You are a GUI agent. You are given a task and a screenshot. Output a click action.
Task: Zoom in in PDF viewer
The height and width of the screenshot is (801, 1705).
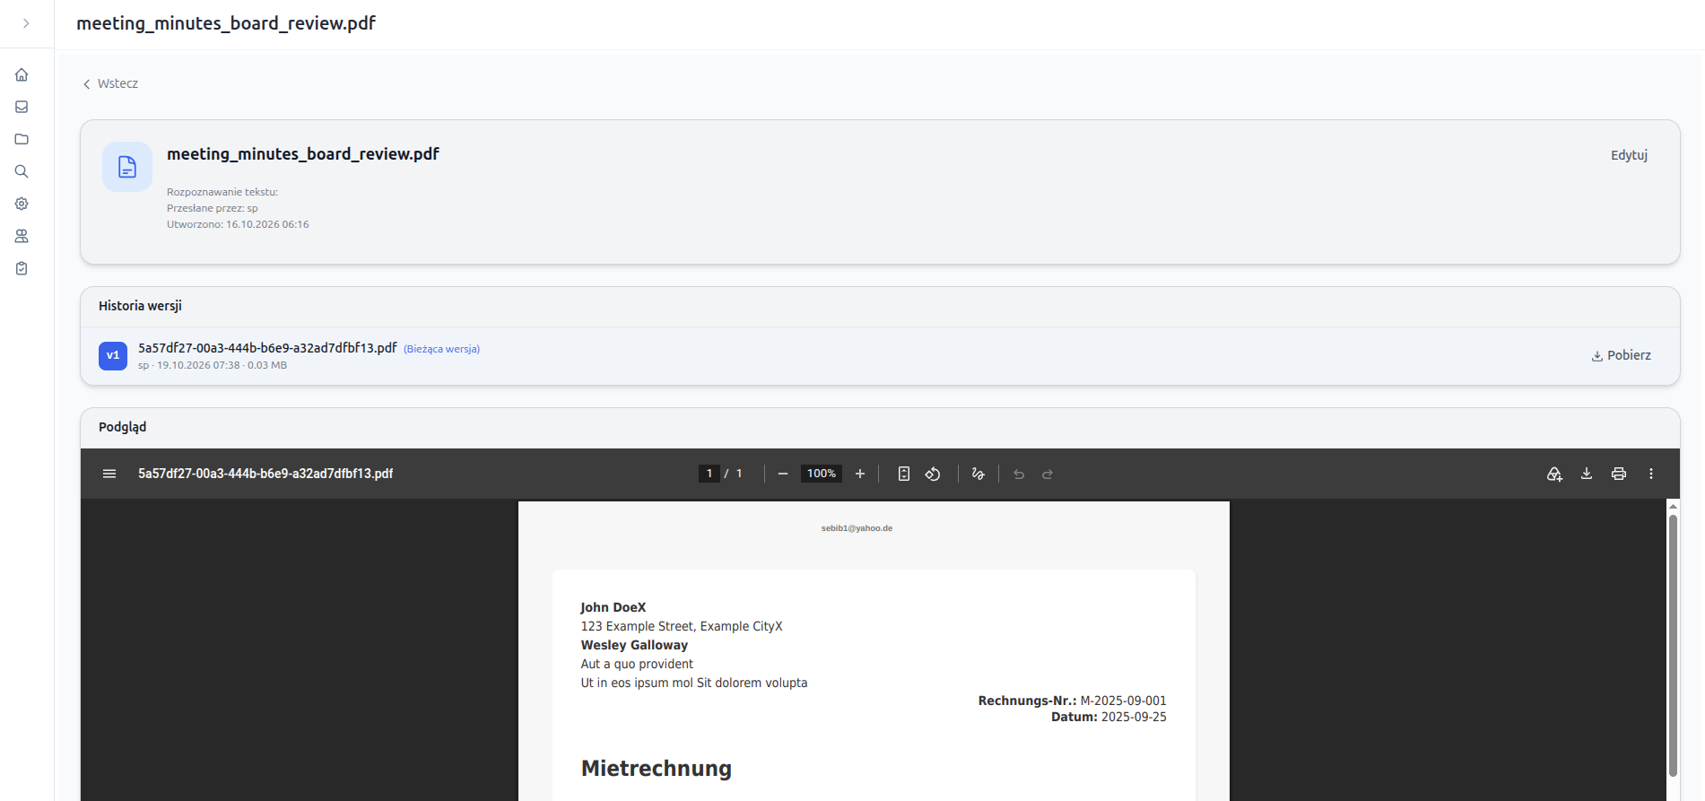[x=860, y=474]
